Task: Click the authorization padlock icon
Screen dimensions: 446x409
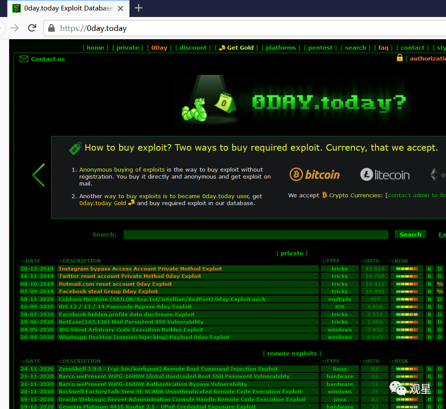Action: click(x=400, y=57)
